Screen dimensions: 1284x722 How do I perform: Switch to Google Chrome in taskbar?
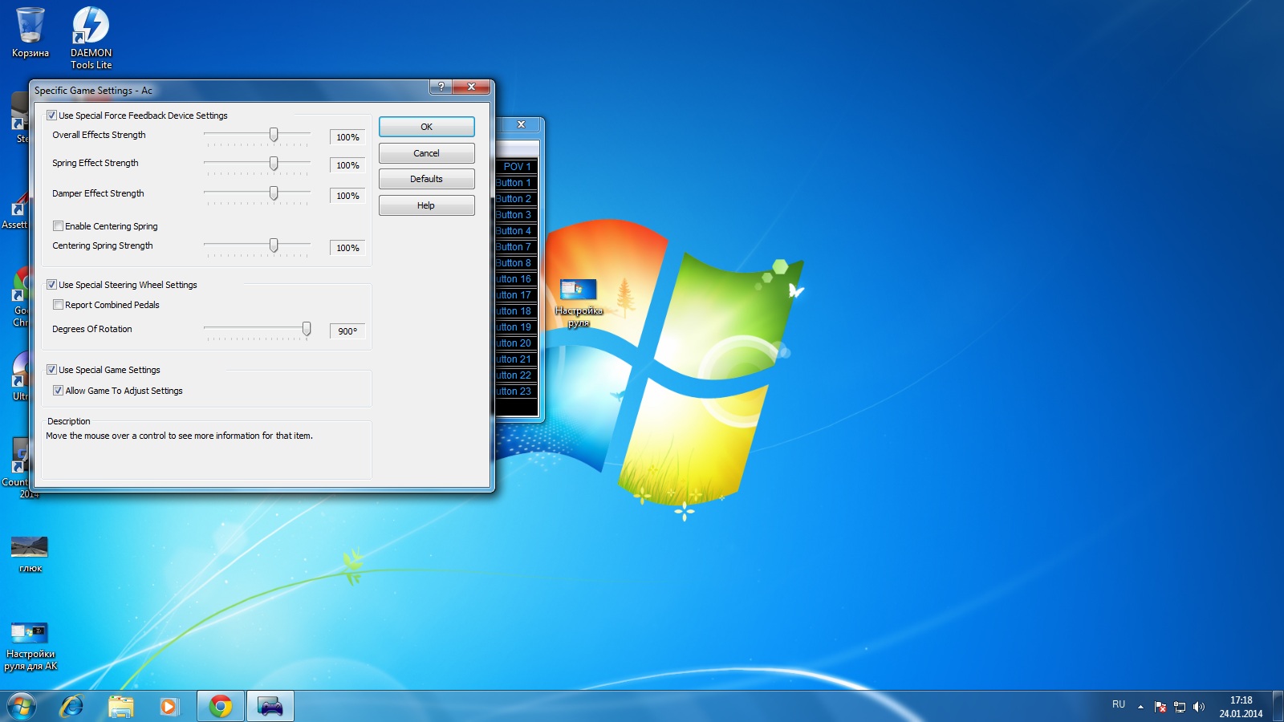[221, 706]
